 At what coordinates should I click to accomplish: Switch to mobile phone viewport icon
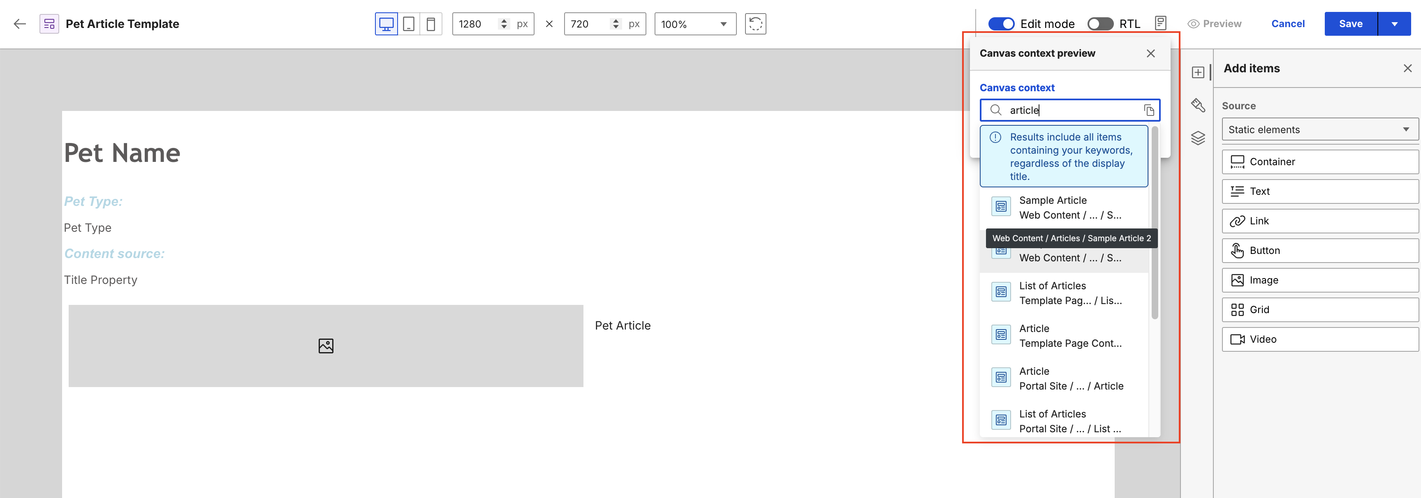click(x=431, y=24)
